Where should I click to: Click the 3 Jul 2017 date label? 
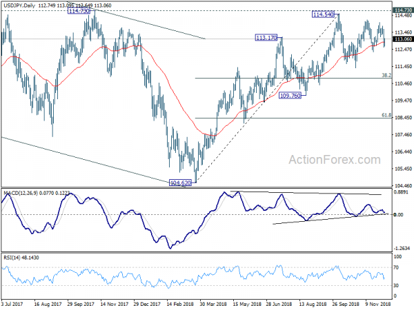pyautogui.click(x=12, y=304)
